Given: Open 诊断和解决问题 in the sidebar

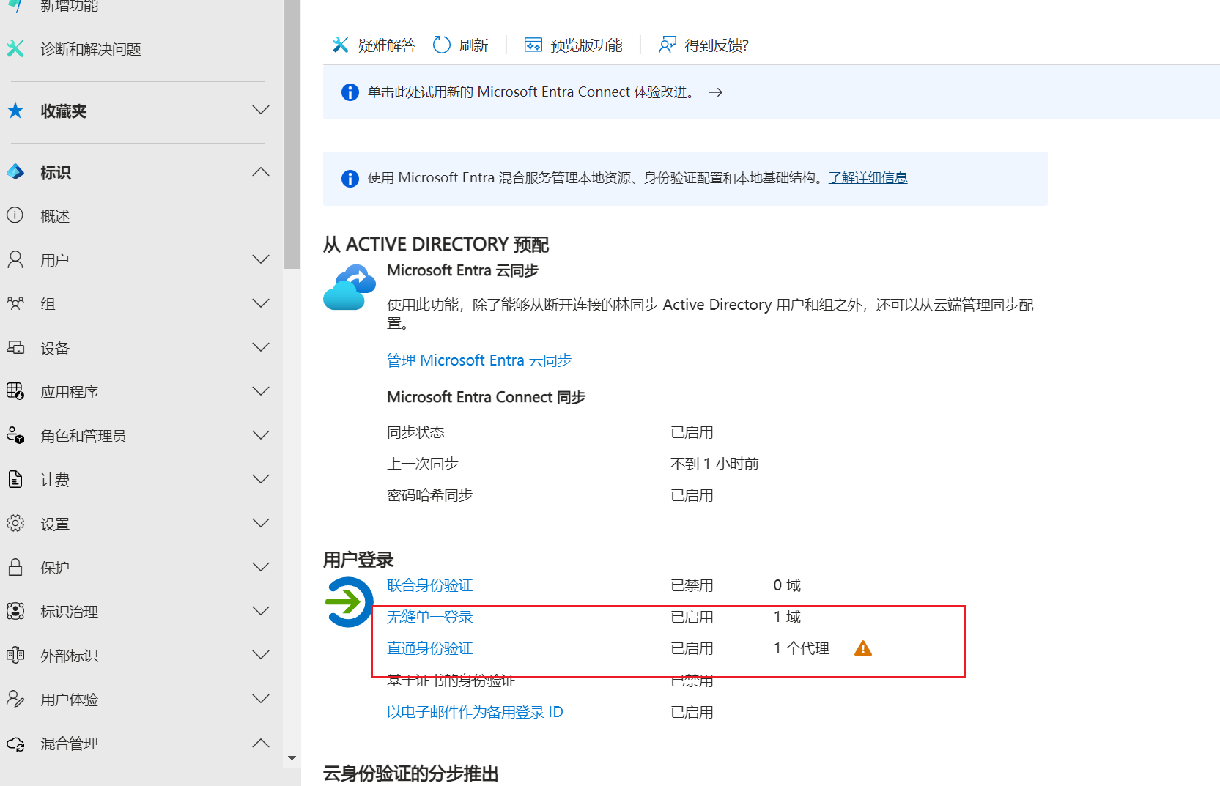Looking at the screenshot, I should [91, 49].
